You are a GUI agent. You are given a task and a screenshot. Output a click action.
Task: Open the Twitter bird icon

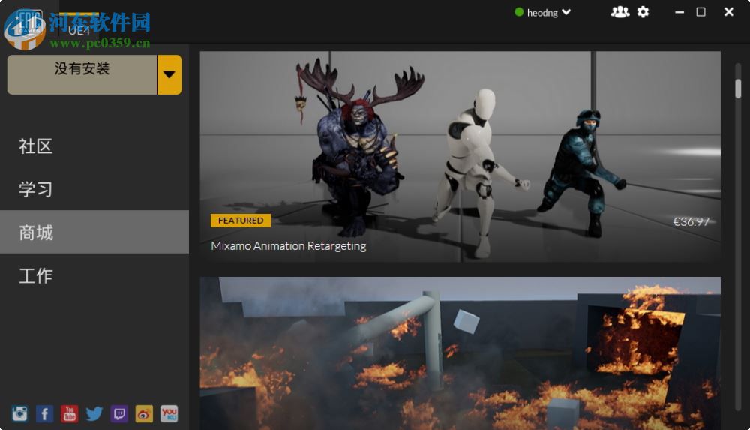click(x=94, y=413)
